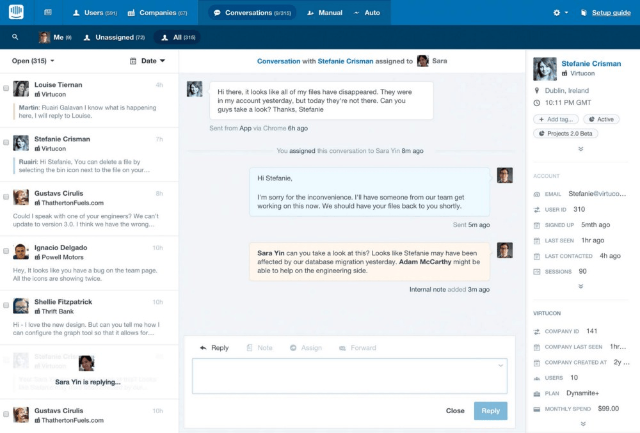Check Shellie Fitzpatrick conversation checkbox
The width and height of the screenshot is (640, 433).
6,305
